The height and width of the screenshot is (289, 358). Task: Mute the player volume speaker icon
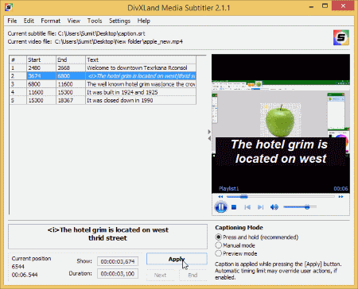[274, 207]
